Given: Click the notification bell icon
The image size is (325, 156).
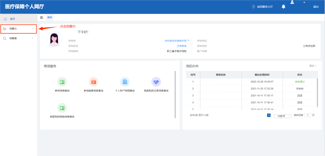Looking at the screenshot, I should point(283,7).
